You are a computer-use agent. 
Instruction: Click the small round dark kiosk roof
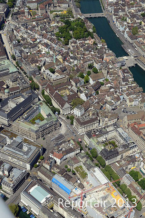pos(34,178)
